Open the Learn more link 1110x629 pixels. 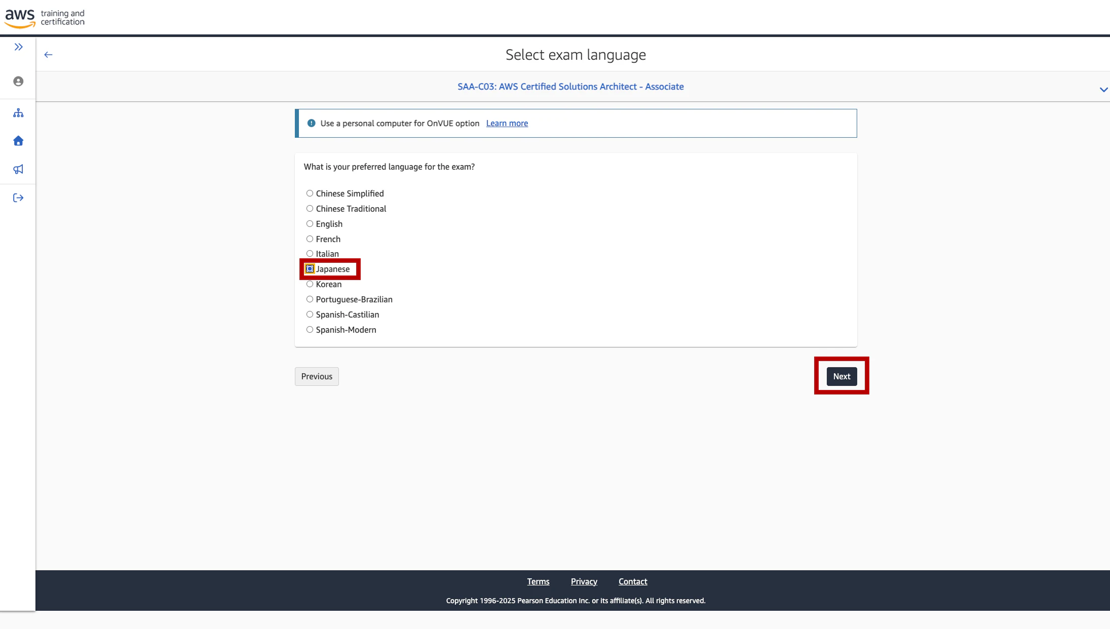pyautogui.click(x=507, y=123)
